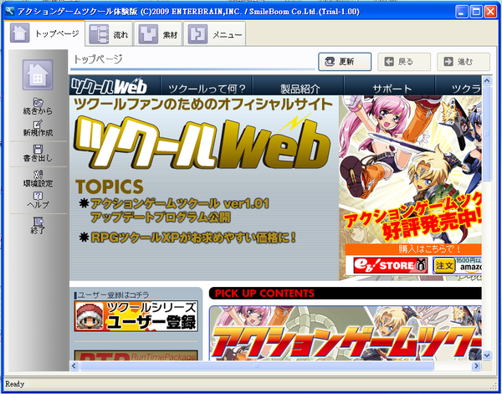Click the eb! STORE purchase banner
Viewport: 502px width, 394px height.
tap(390, 265)
